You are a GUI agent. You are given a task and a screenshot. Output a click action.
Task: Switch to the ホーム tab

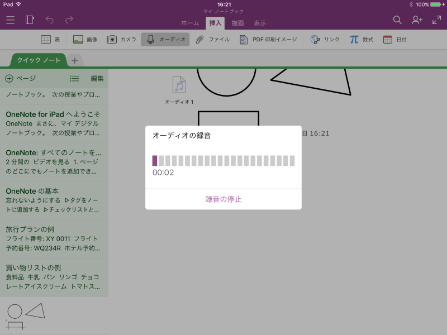190,23
